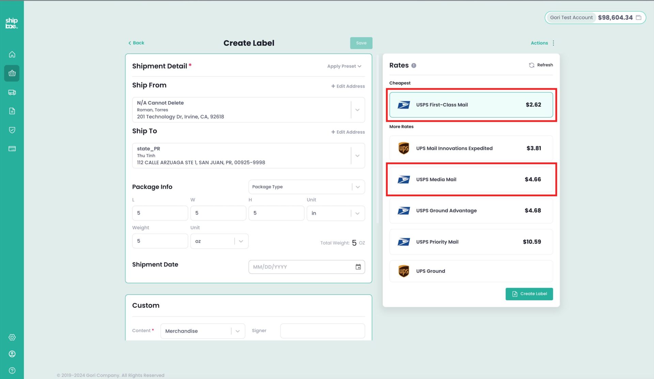Expand the Ship To address dropdown
The width and height of the screenshot is (654, 379).
tap(357, 156)
